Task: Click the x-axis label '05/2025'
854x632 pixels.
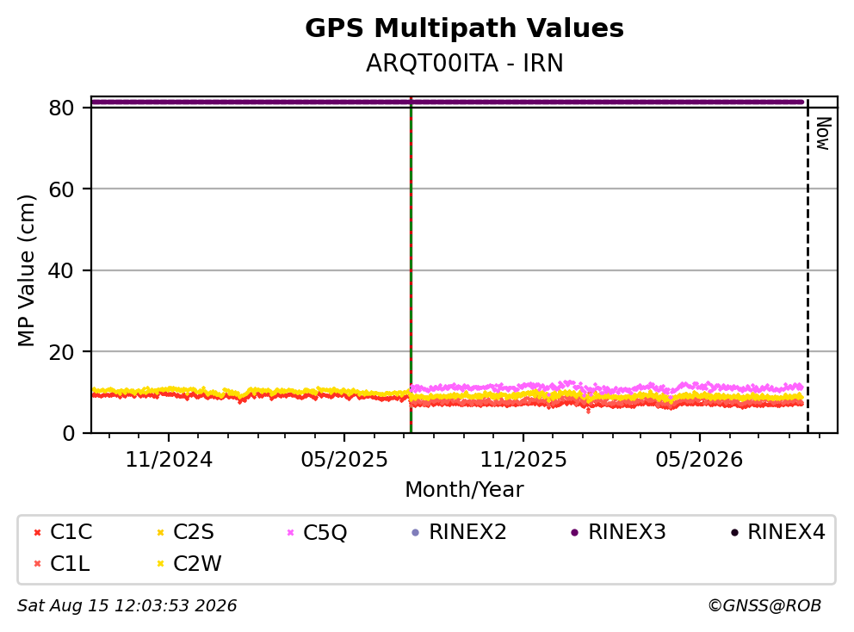Action: point(344,460)
